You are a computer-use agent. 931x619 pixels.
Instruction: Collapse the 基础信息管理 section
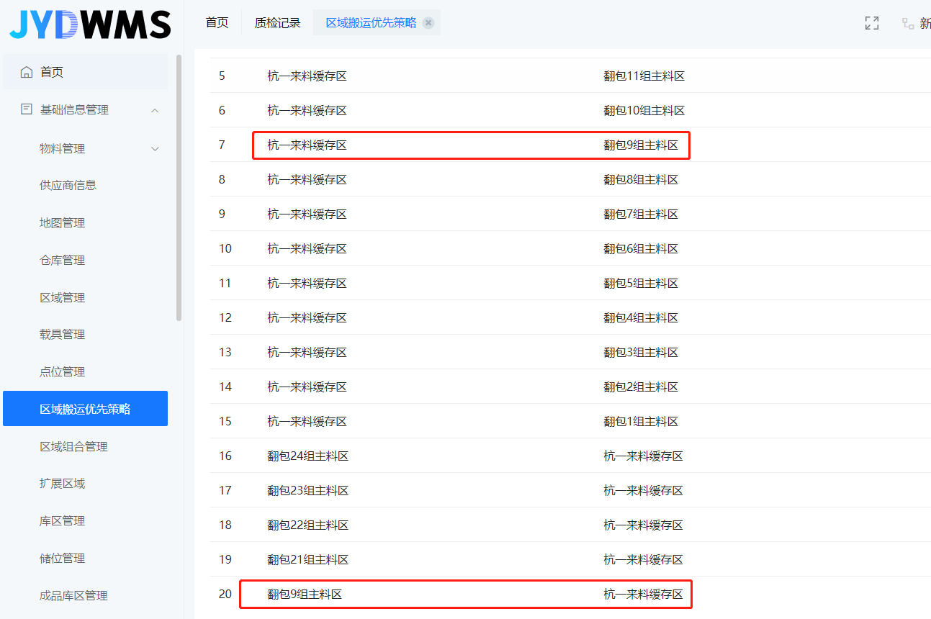pos(155,110)
